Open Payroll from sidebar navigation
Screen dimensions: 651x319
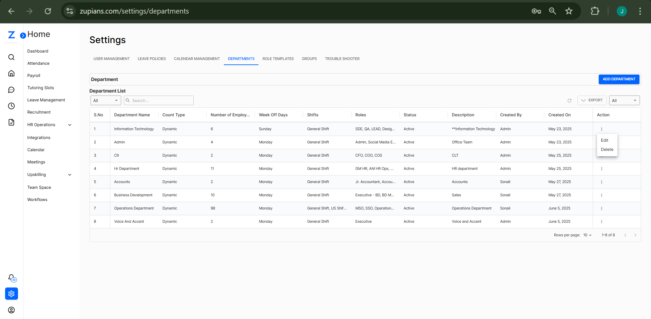click(34, 76)
